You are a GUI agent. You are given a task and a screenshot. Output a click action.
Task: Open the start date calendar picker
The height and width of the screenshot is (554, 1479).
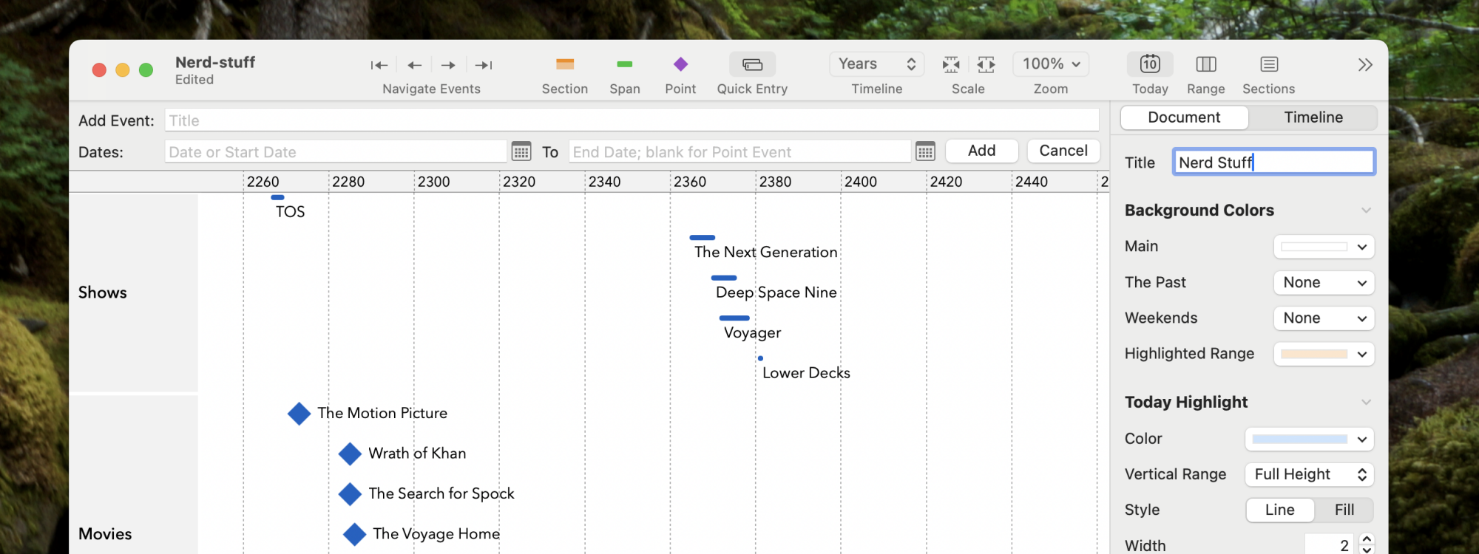(x=521, y=151)
